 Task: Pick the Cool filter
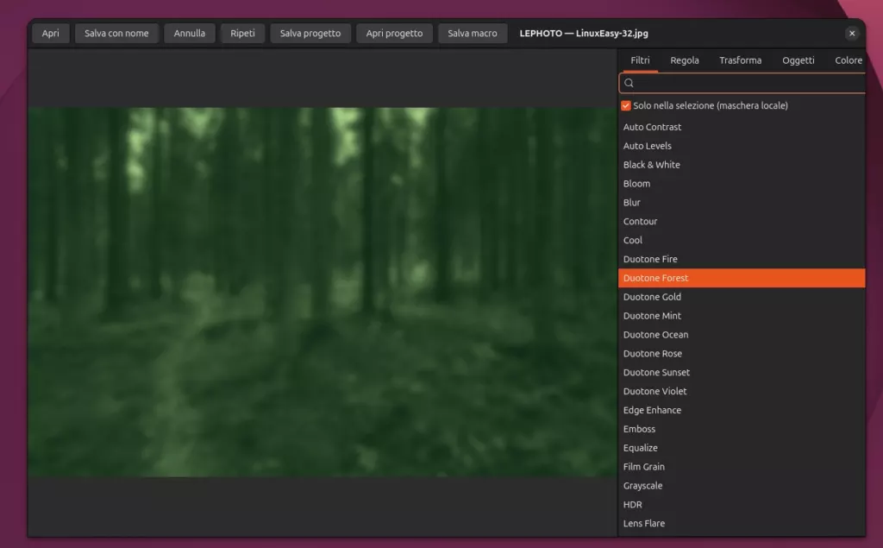pos(742,241)
